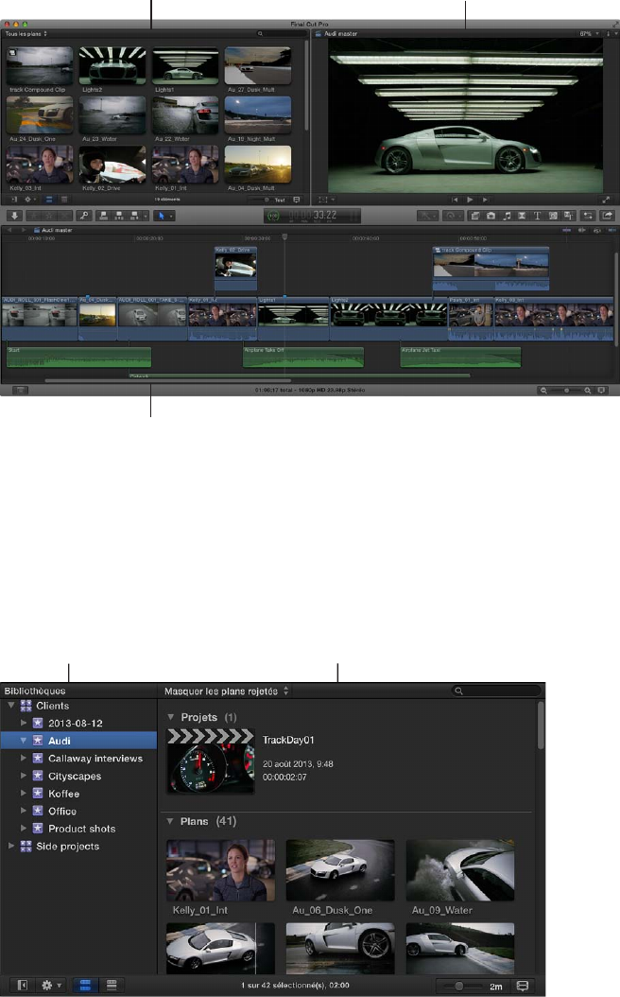Expand the 2013-08-12 event
Viewport: 620px width, 997px height.
[x=24, y=723]
